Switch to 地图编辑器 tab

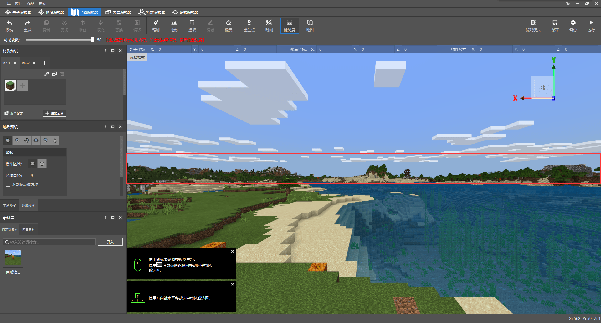[x=85, y=12]
